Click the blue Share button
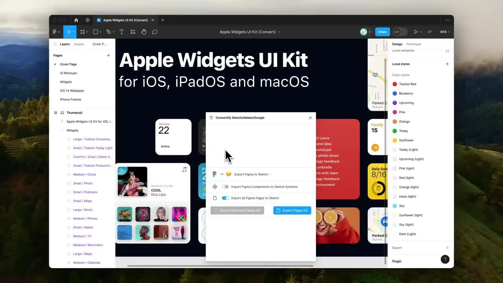Viewport: 503px width, 283px height. [382, 32]
